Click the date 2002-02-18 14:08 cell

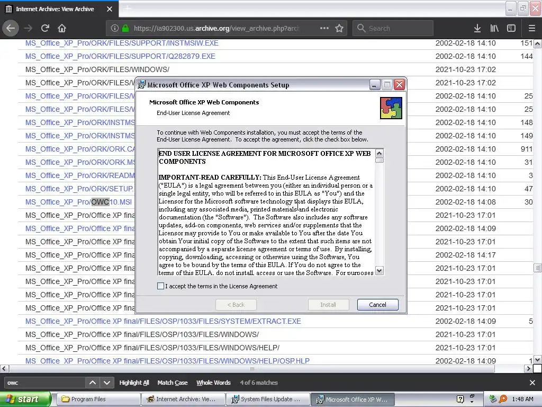pyautogui.click(x=465, y=202)
